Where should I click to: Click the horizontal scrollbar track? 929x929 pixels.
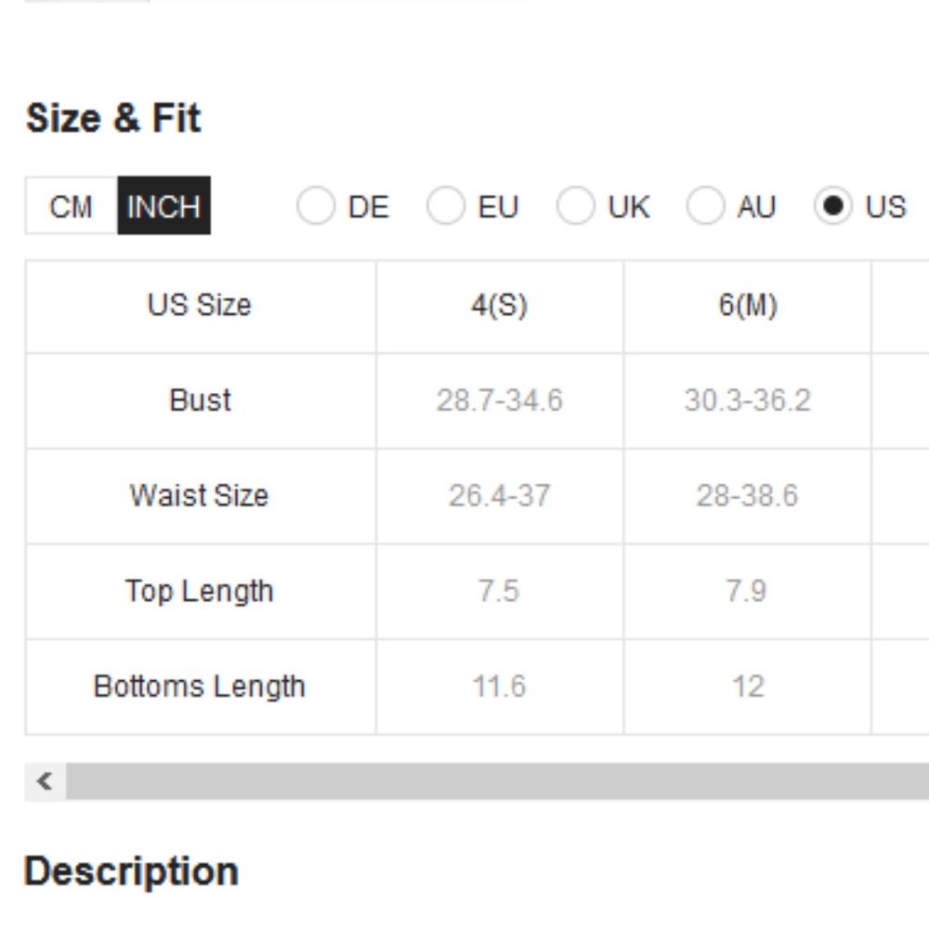tap(497, 781)
